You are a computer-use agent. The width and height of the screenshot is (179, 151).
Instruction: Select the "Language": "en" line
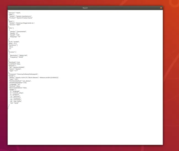coord(15,85)
